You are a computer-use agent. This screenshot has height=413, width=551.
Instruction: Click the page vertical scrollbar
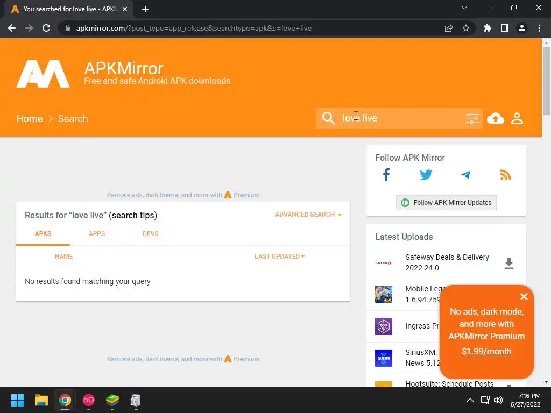point(546,81)
